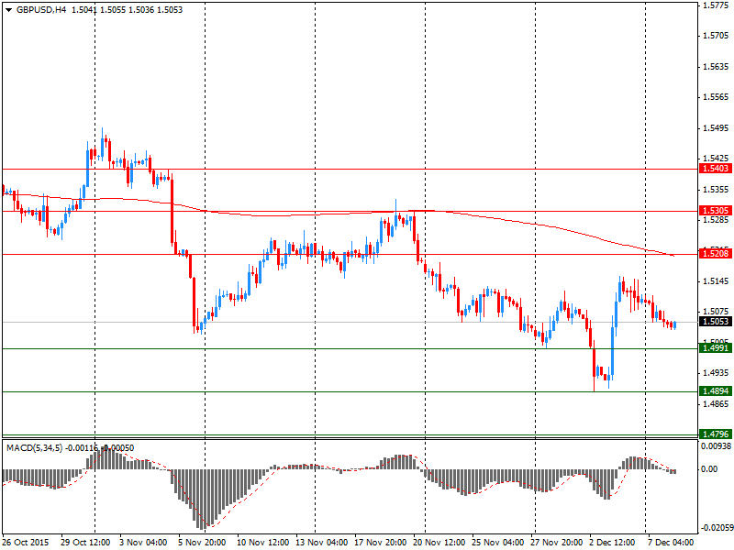Select the 1.4796 green support level label
The image size is (734, 550).
point(715,434)
